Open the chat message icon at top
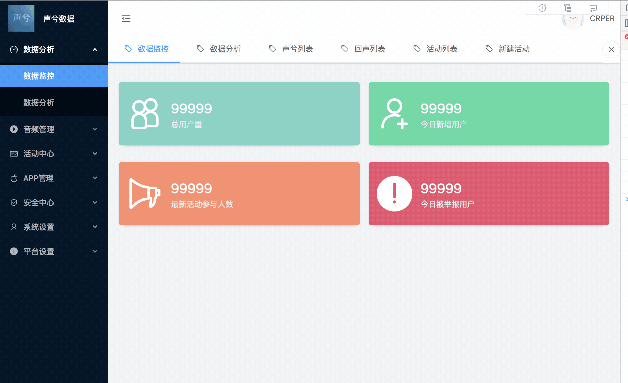Viewport: 628px width, 383px height. 593,8
